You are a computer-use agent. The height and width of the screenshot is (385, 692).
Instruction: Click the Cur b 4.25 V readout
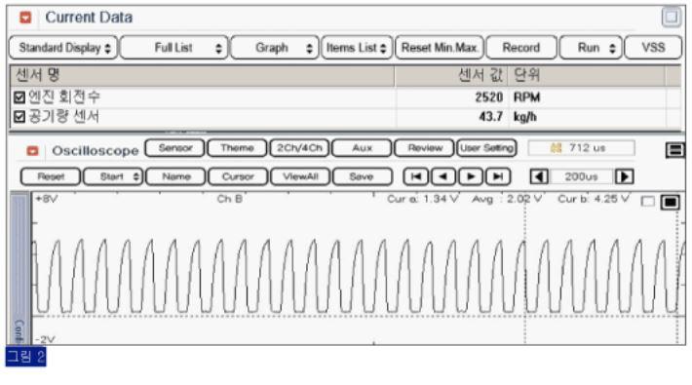click(594, 199)
